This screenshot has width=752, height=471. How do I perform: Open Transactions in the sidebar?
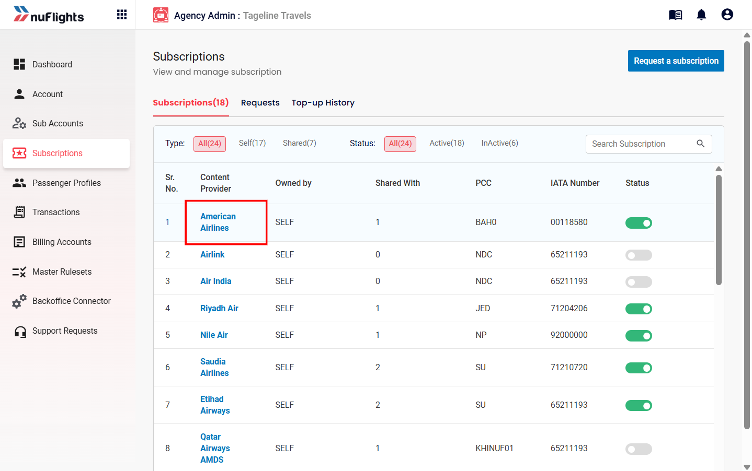click(56, 212)
